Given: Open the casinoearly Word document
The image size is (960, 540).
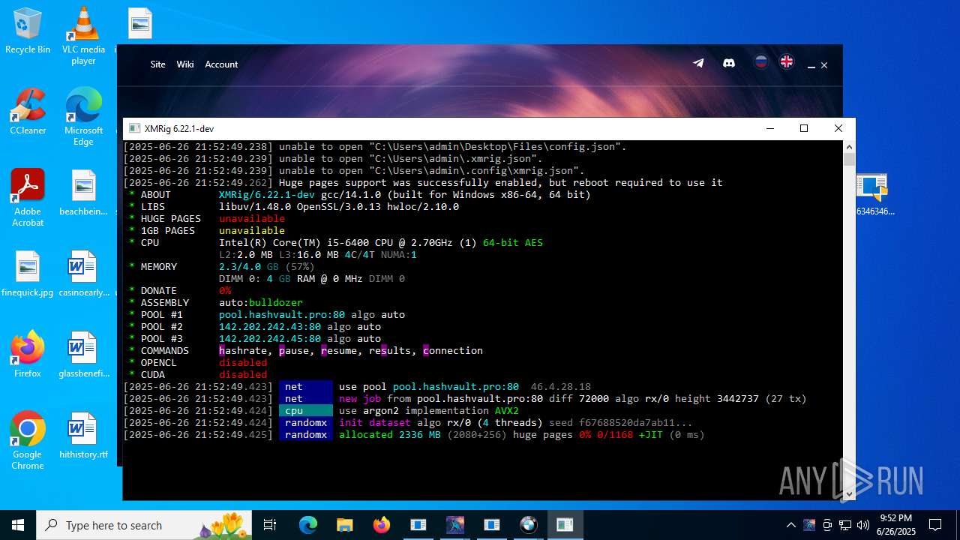Looking at the screenshot, I should (x=83, y=274).
